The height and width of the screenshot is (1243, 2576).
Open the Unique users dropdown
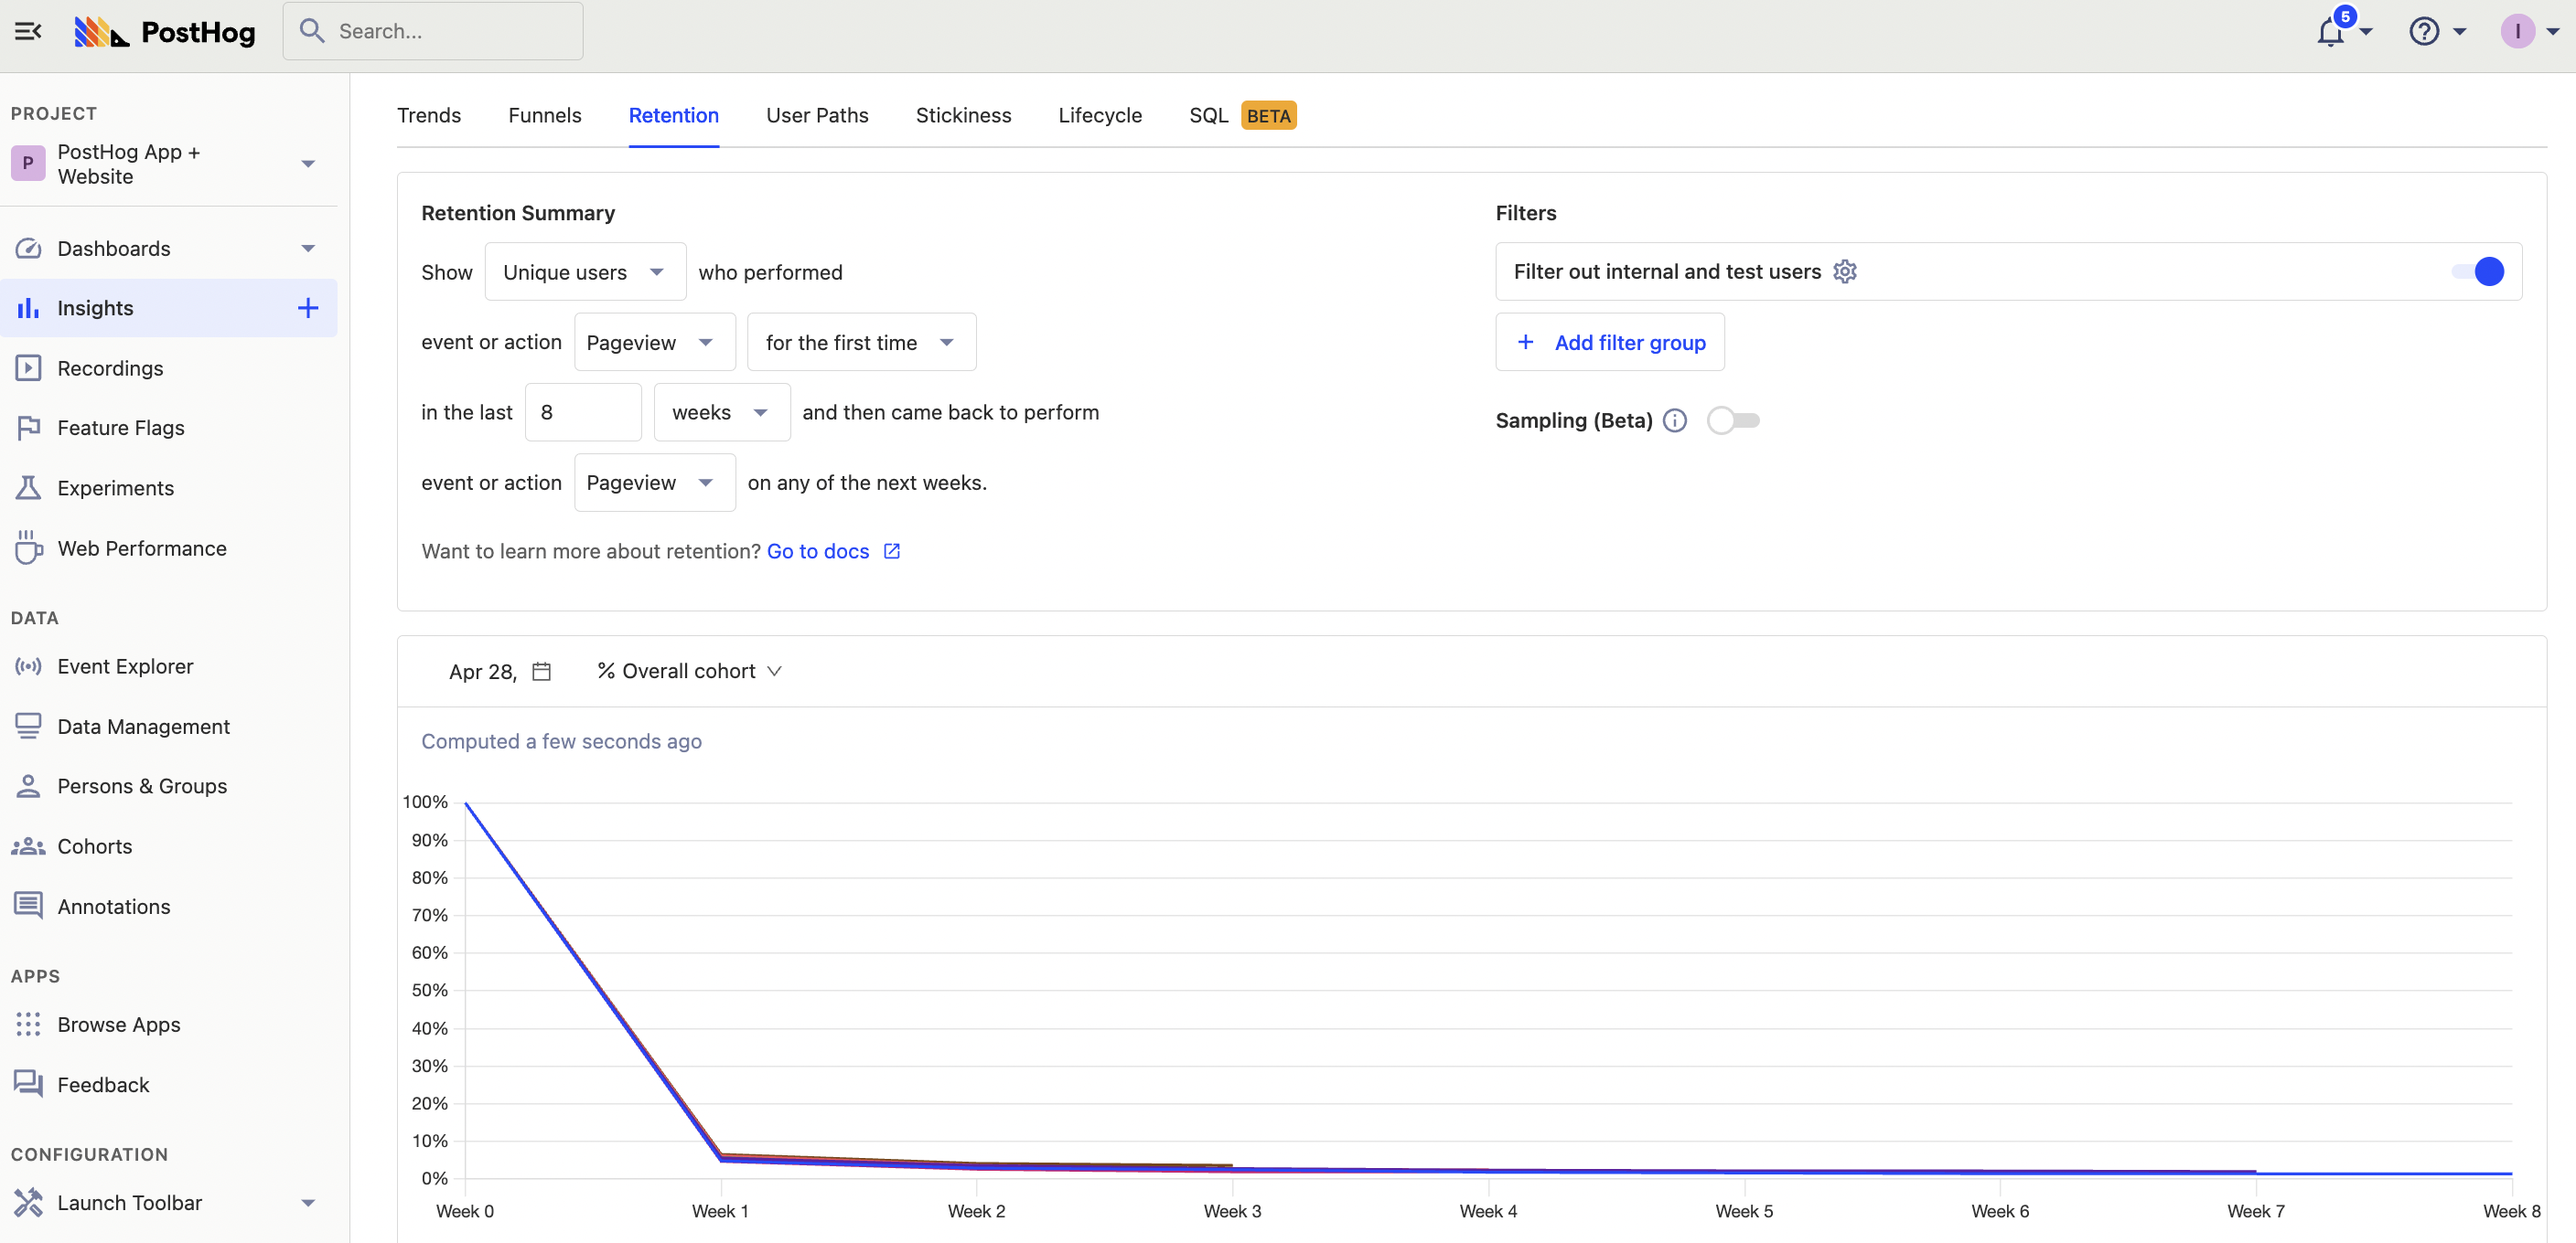coord(584,271)
